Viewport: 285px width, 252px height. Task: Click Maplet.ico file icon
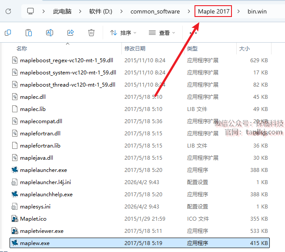(15, 218)
